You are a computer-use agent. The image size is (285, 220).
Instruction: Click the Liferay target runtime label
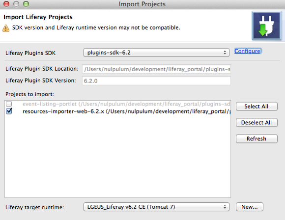point(34,207)
